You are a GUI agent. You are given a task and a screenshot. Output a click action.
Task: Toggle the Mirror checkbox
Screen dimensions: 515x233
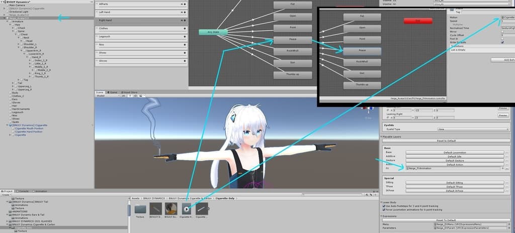(x=502, y=32)
